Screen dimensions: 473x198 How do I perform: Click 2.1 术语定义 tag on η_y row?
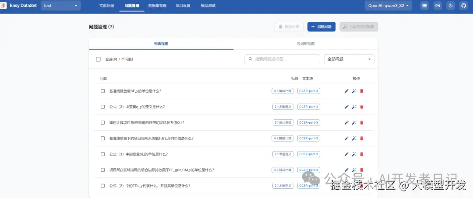click(x=283, y=107)
